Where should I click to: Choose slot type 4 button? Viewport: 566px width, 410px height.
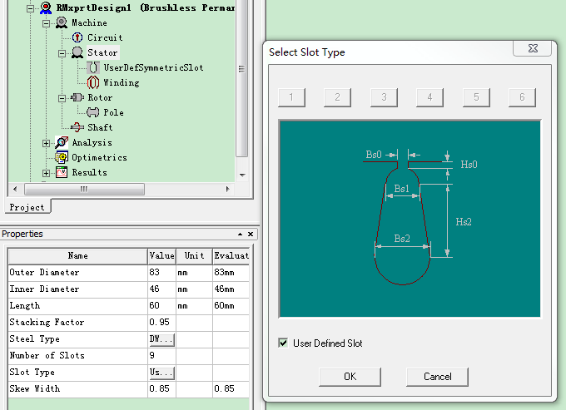point(429,97)
